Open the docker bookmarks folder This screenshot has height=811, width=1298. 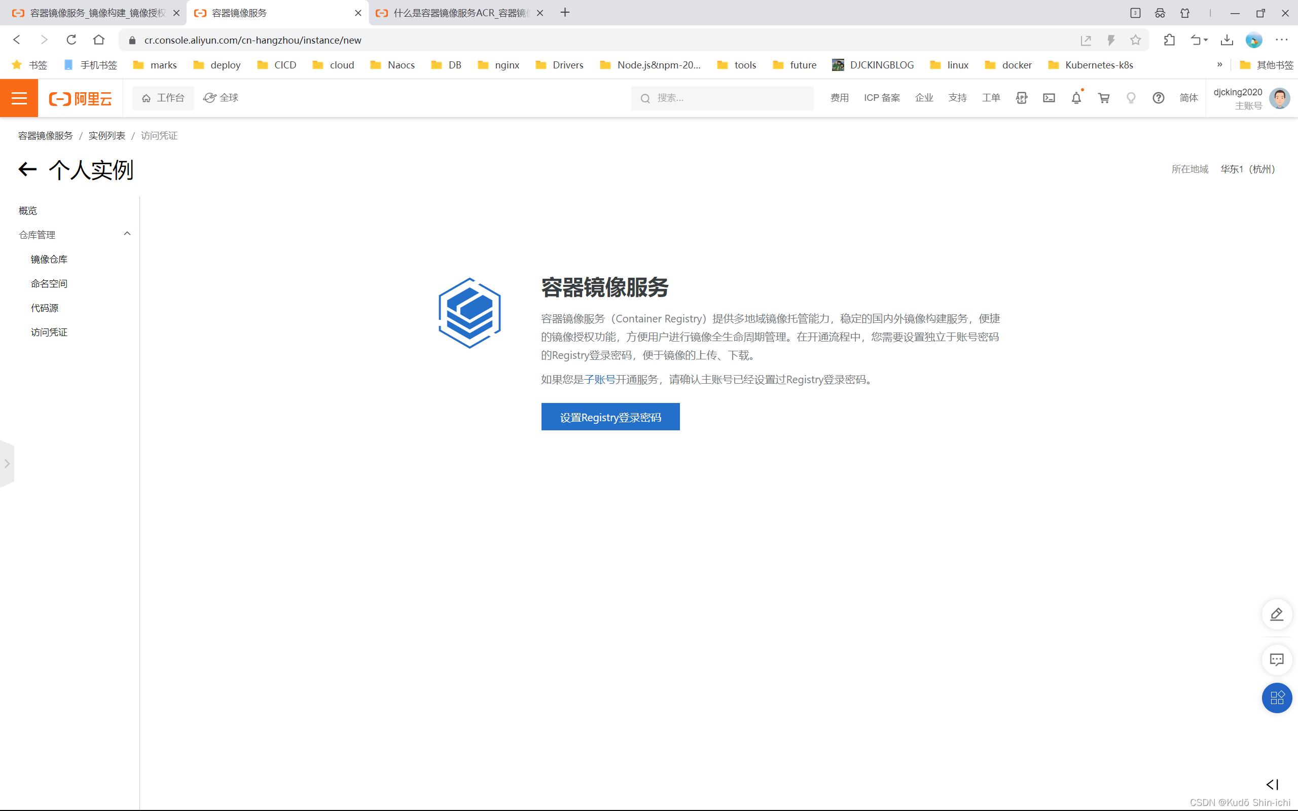pos(1009,65)
